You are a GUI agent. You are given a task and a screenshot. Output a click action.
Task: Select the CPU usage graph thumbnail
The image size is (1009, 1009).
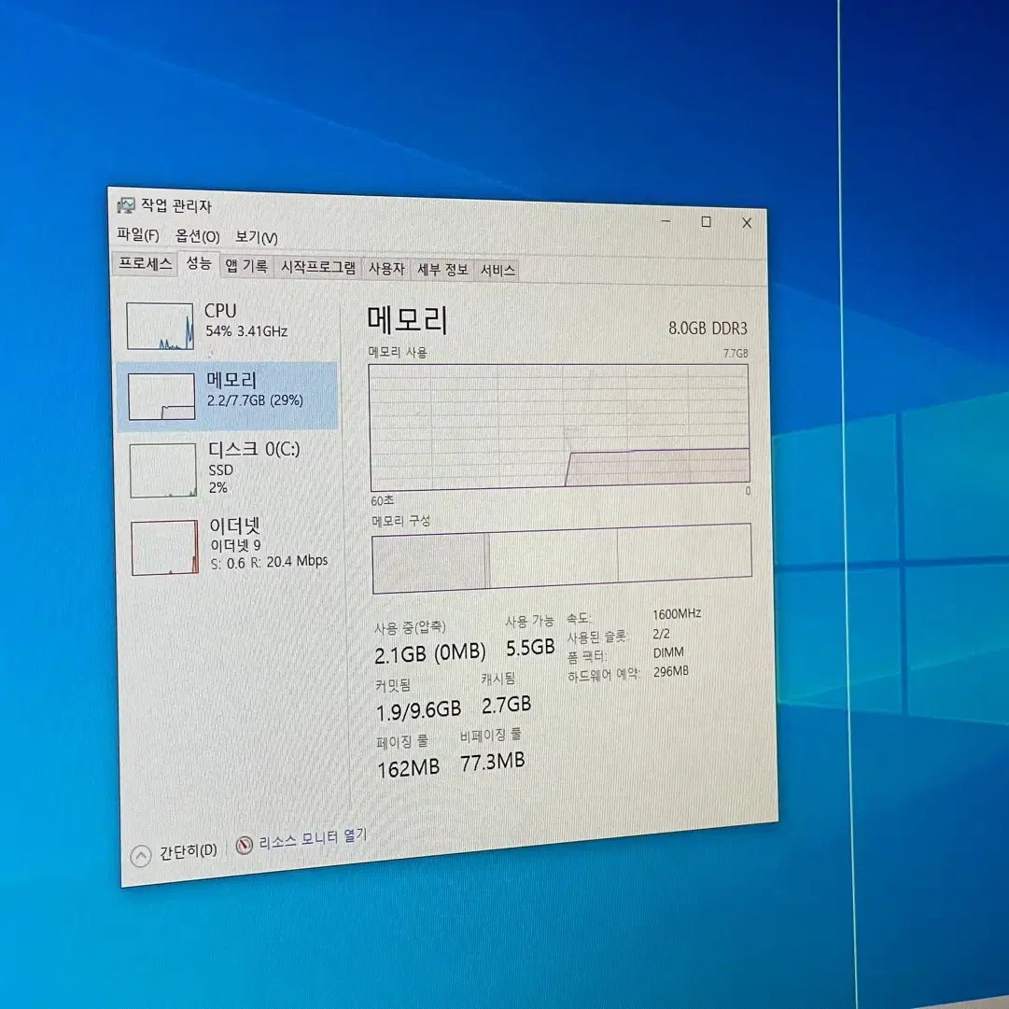click(161, 326)
